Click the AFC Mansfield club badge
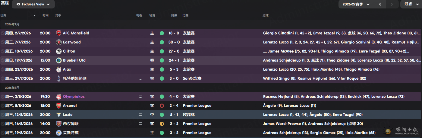Screen dimensions: 422x138 pos(59,33)
